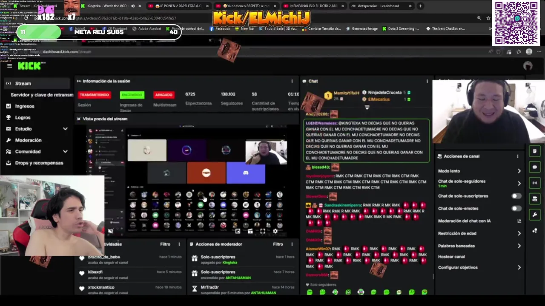Click the chat bubble icon in right sidebar
Viewport: 545px width, 306px height.
tap(535, 167)
